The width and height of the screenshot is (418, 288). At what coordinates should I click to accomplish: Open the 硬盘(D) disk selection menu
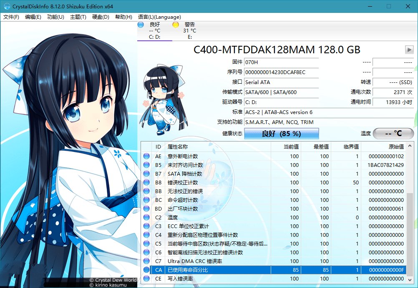coord(100,17)
